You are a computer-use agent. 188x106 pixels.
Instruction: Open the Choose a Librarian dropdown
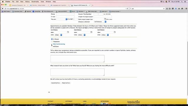point(100,22)
